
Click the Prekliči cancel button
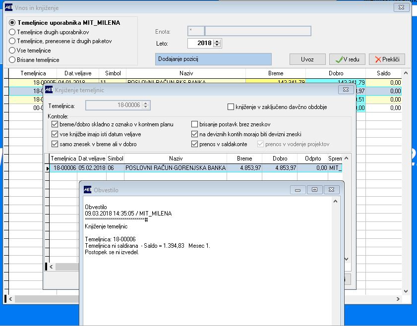387,59
